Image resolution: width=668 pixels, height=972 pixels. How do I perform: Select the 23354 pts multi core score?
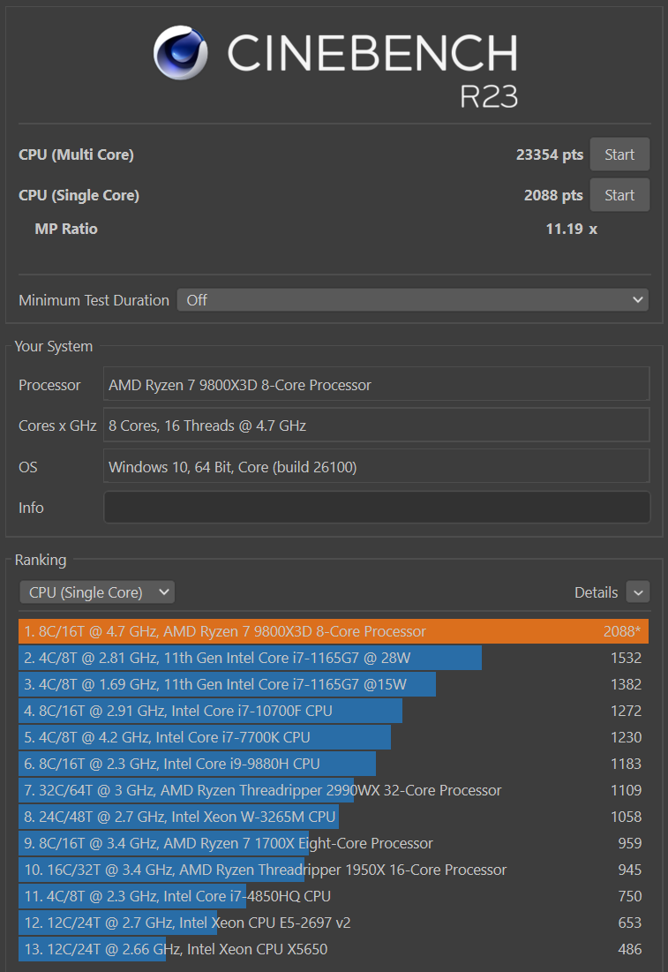tap(550, 154)
